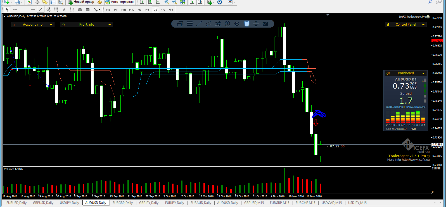Click the trendline icon in TraderAgent toolbar

point(199,24)
